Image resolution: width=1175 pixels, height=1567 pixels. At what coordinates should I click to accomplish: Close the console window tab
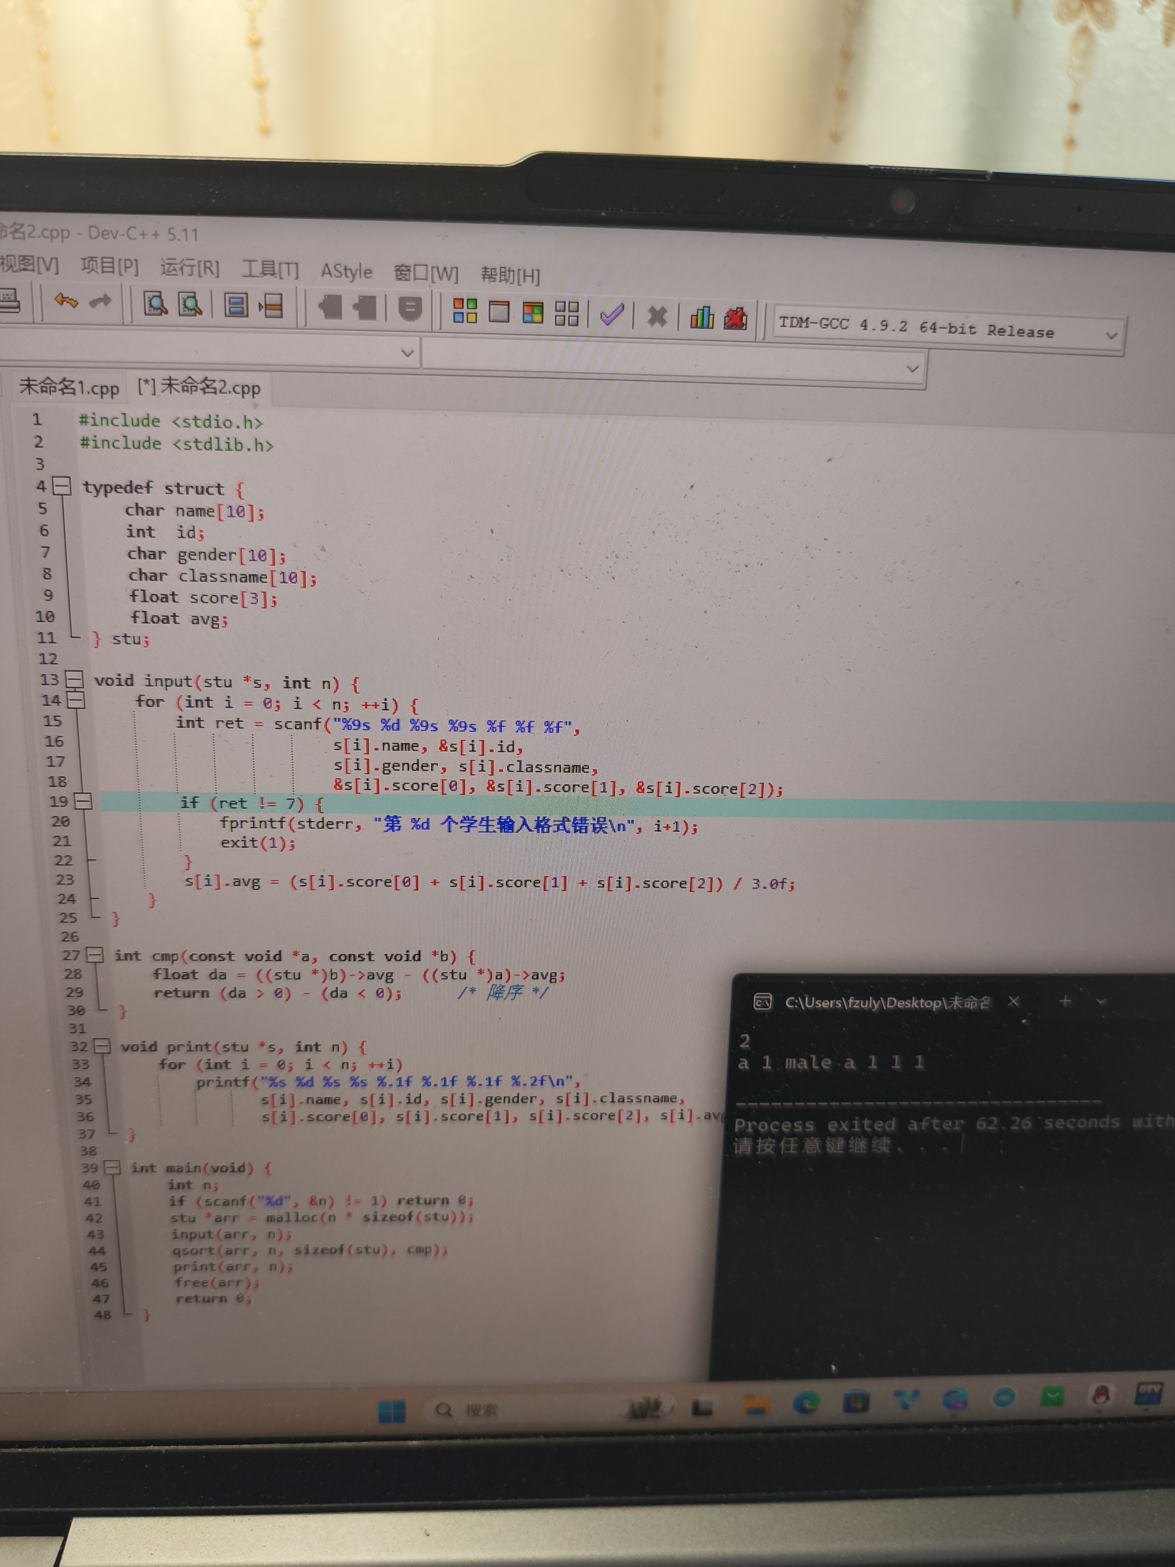click(x=1014, y=1001)
